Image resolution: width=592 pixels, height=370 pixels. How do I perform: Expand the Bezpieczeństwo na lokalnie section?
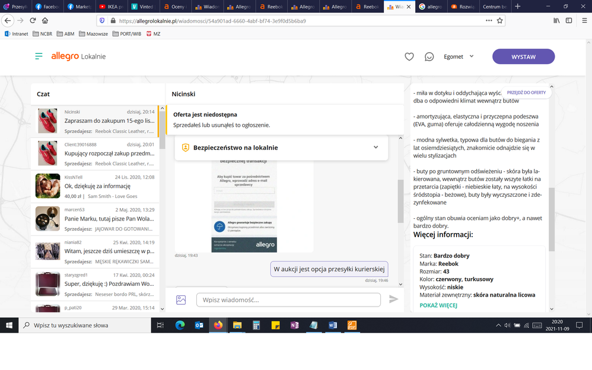[x=375, y=148]
